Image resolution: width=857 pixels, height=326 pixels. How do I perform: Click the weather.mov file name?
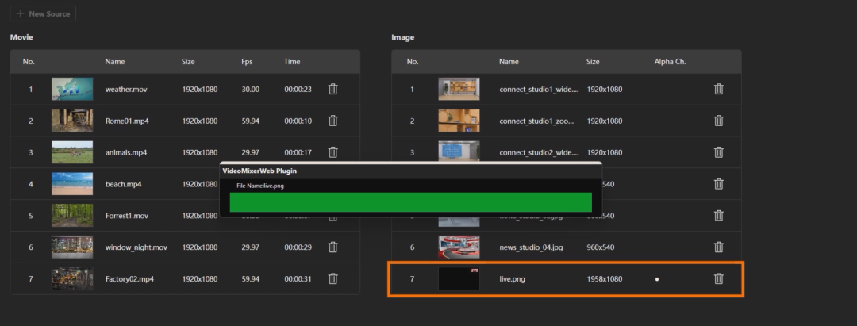(126, 89)
